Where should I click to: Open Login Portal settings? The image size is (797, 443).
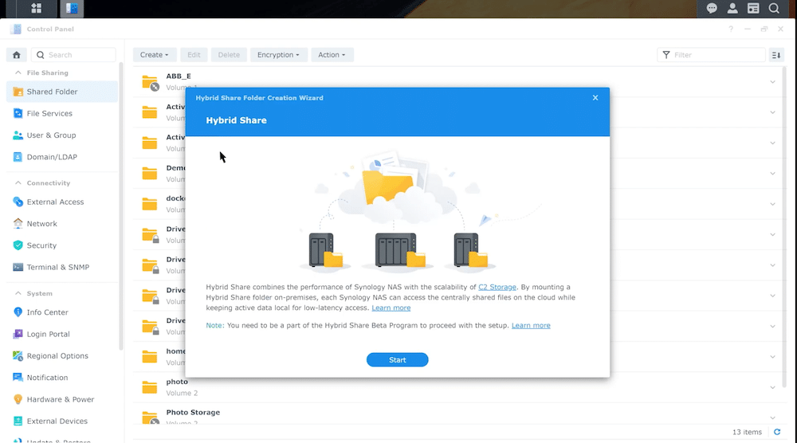tap(62, 335)
